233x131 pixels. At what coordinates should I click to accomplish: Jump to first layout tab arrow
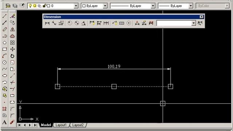tap(19, 125)
